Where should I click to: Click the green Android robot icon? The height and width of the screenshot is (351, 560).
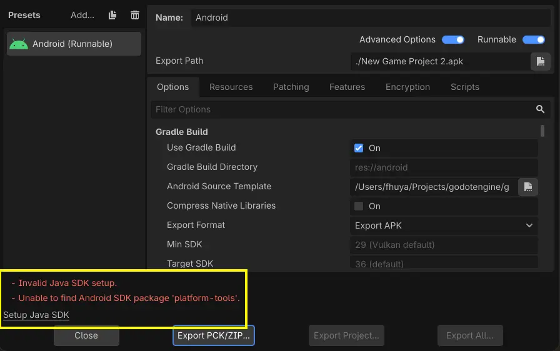click(19, 44)
